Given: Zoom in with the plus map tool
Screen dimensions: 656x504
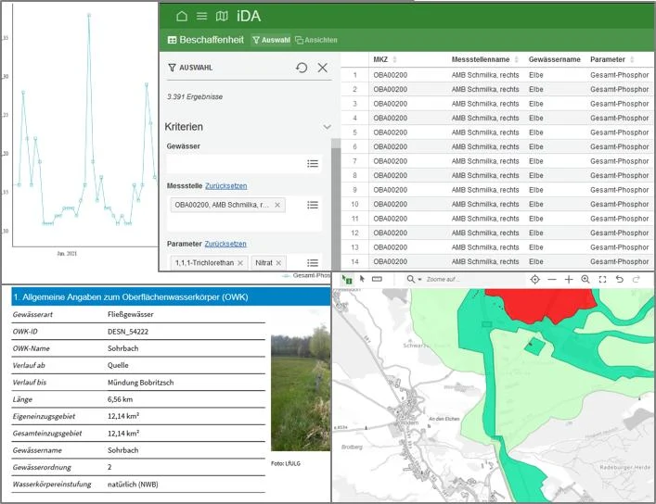Looking at the screenshot, I should click(569, 280).
